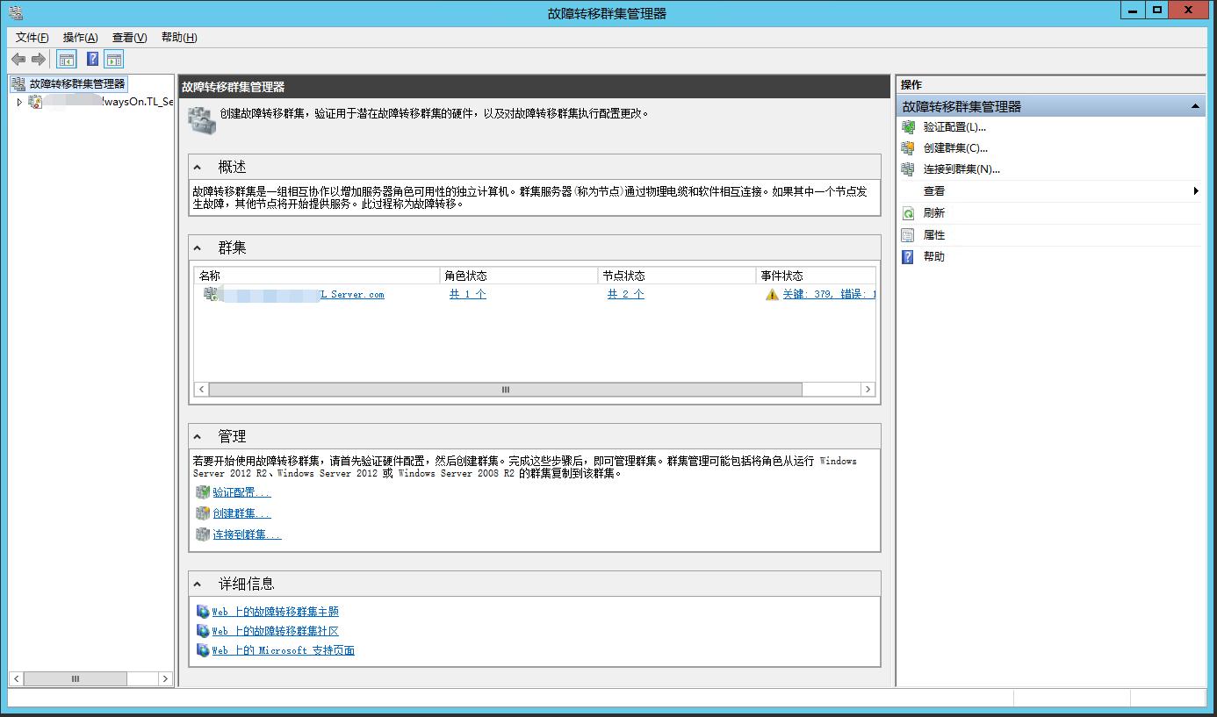This screenshot has height=717, width=1217.
Task: Click 创建群集(C)... in actions pane
Action: point(955,148)
